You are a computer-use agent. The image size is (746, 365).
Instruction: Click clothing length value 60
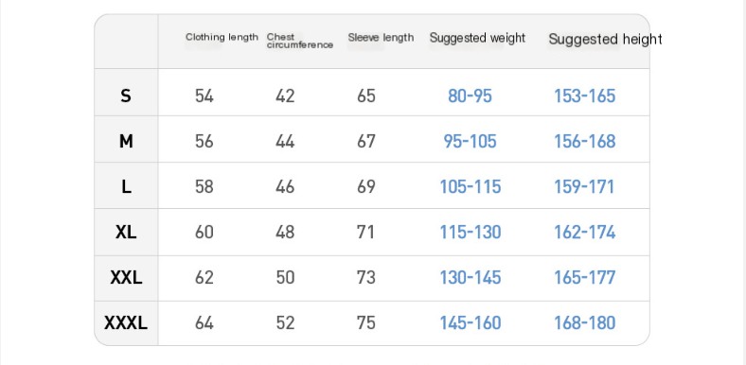point(204,232)
